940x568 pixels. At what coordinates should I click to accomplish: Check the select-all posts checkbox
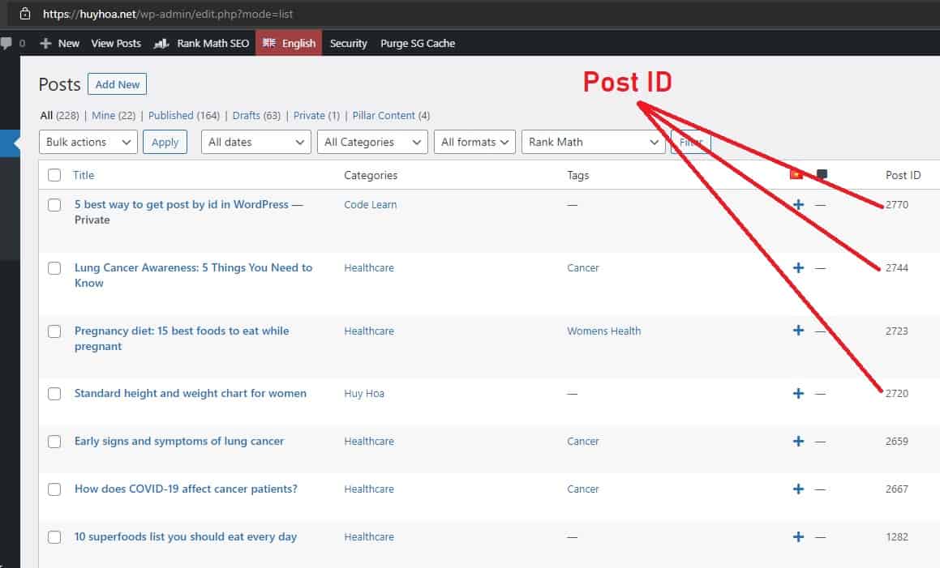pos(54,174)
